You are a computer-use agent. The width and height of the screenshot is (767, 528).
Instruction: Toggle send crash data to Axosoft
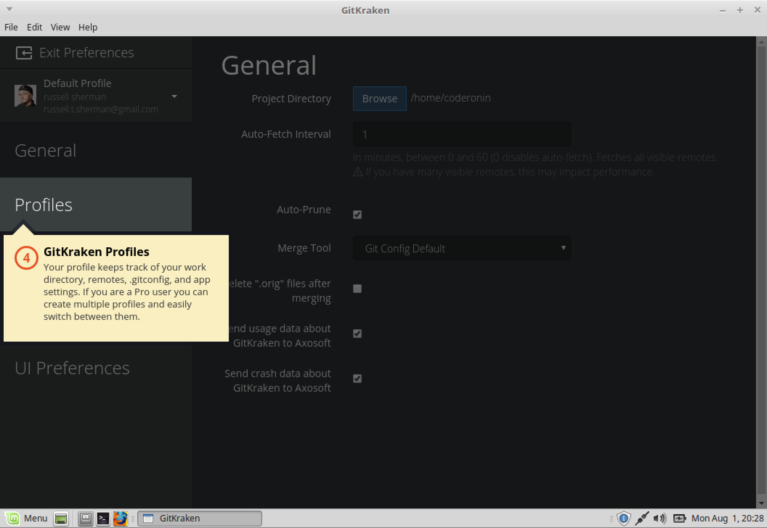[357, 379]
